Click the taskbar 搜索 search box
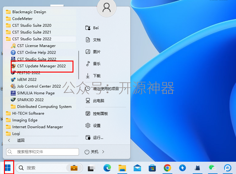This screenshot has width=236, height=174. (x=49, y=168)
